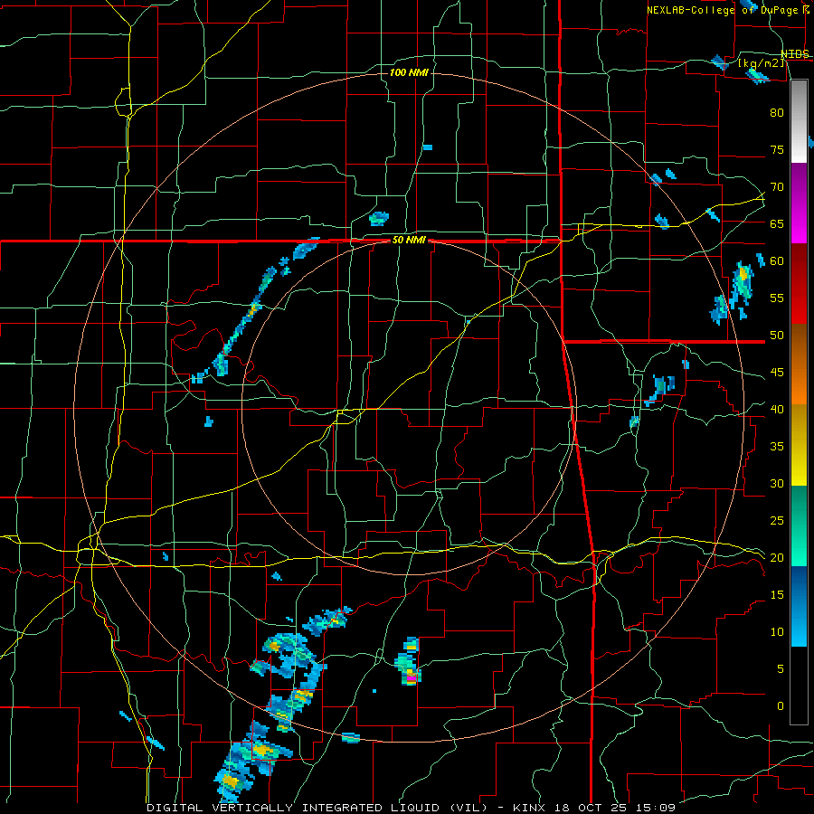Click the 70 value on the scale
The width and height of the screenshot is (814, 814).
pyautogui.click(x=777, y=187)
